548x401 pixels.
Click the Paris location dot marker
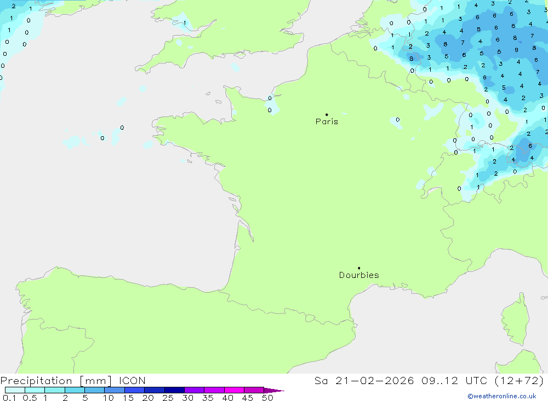[327, 114]
